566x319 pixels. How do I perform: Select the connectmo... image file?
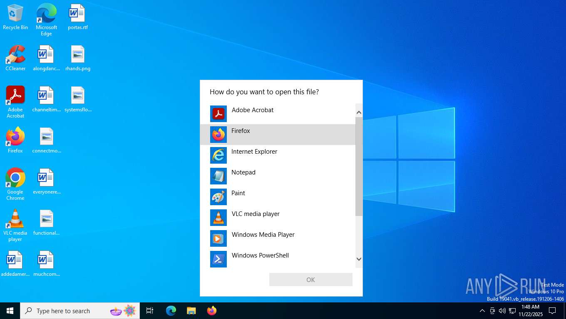[46, 140]
